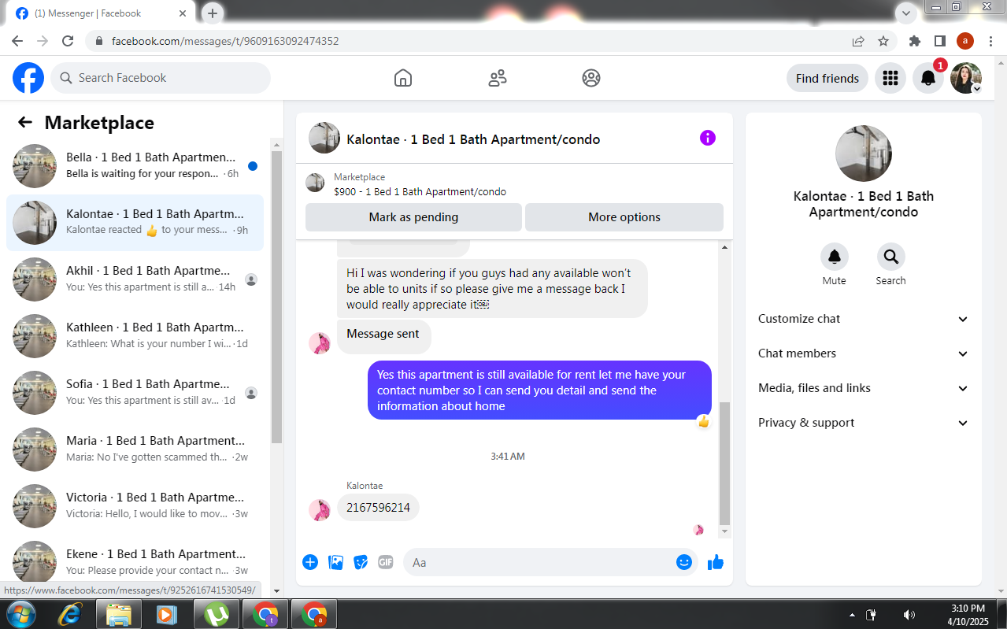The image size is (1007, 629).
Task: Select the Kalontae conversation in list
Action: click(x=135, y=223)
